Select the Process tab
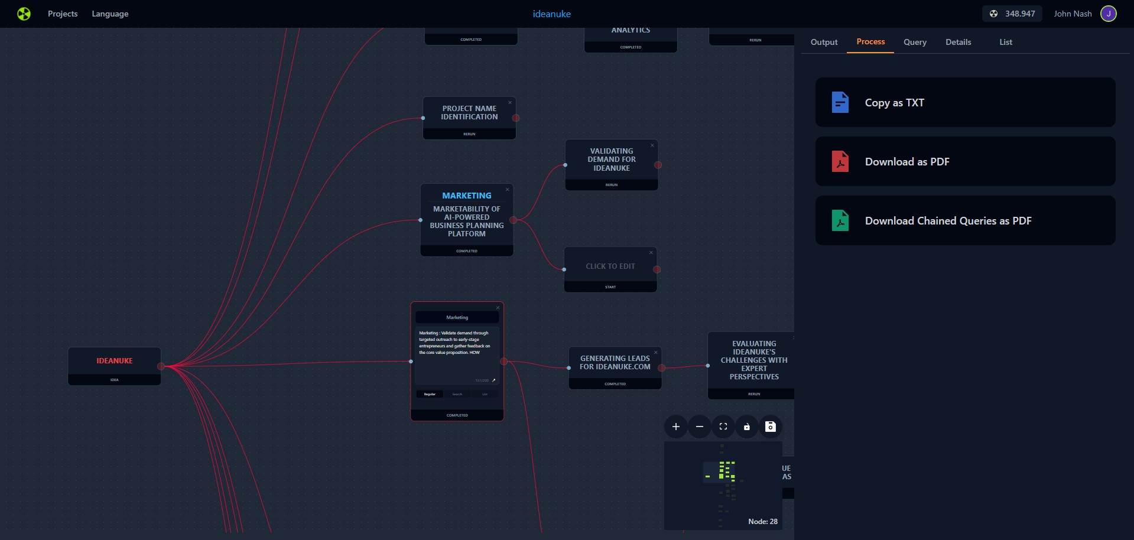Image resolution: width=1134 pixels, height=540 pixels. click(870, 42)
